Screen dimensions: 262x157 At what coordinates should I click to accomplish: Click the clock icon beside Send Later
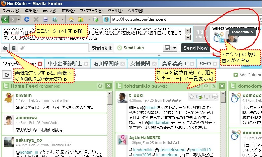pyautogui.click(x=119, y=48)
